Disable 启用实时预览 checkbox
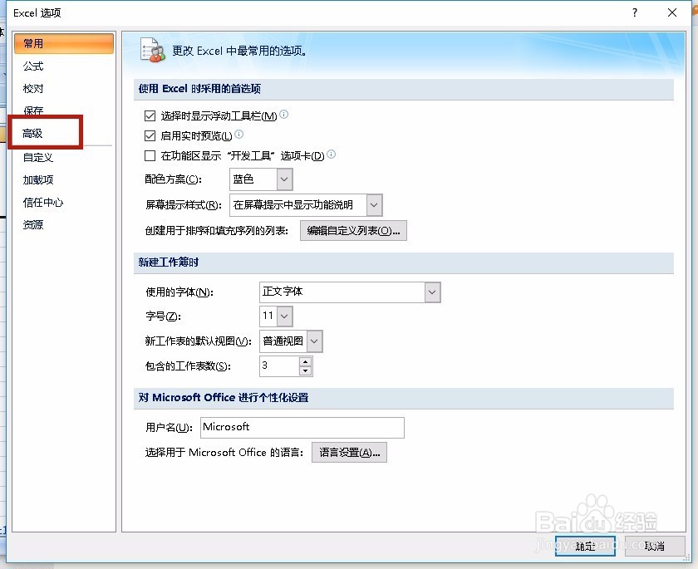 (150, 135)
